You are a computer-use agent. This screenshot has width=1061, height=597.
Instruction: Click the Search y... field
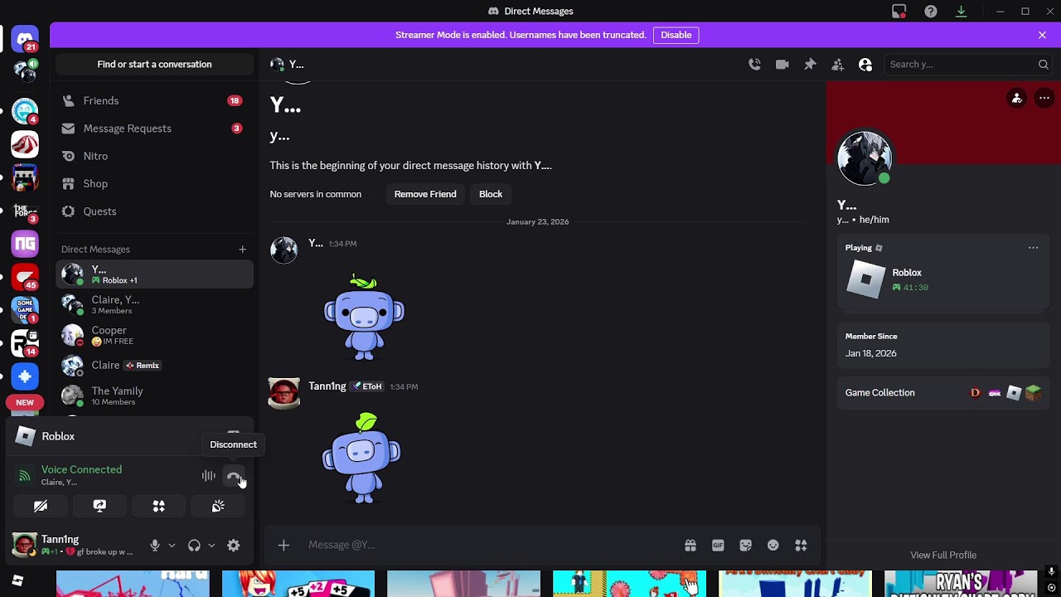(x=968, y=64)
